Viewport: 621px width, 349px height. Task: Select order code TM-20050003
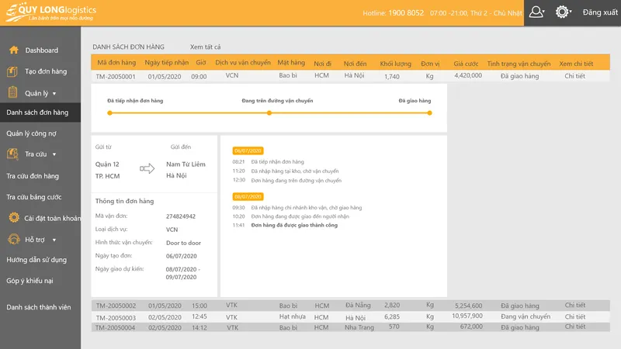pyautogui.click(x=116, y=317)
